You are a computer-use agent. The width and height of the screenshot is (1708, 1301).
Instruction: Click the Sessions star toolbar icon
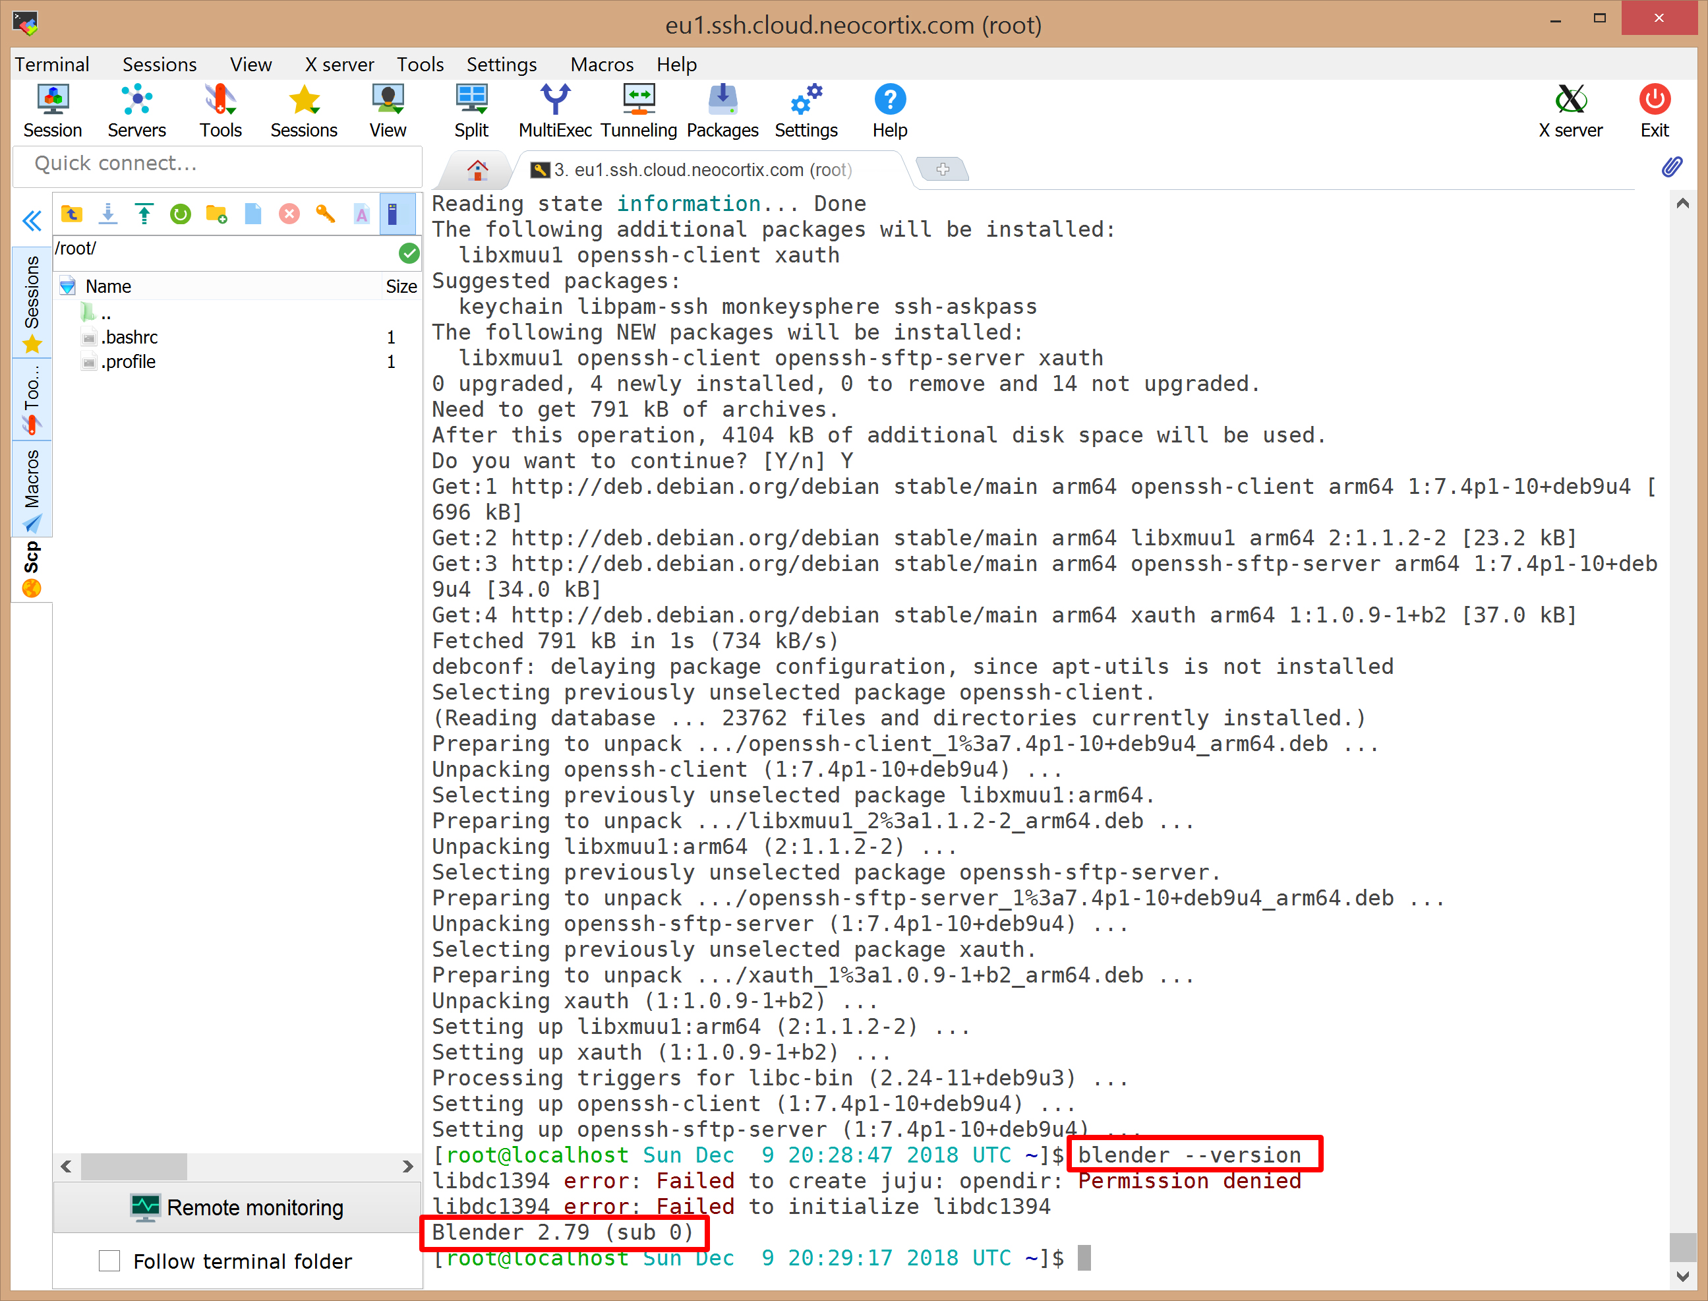(303, 111)
